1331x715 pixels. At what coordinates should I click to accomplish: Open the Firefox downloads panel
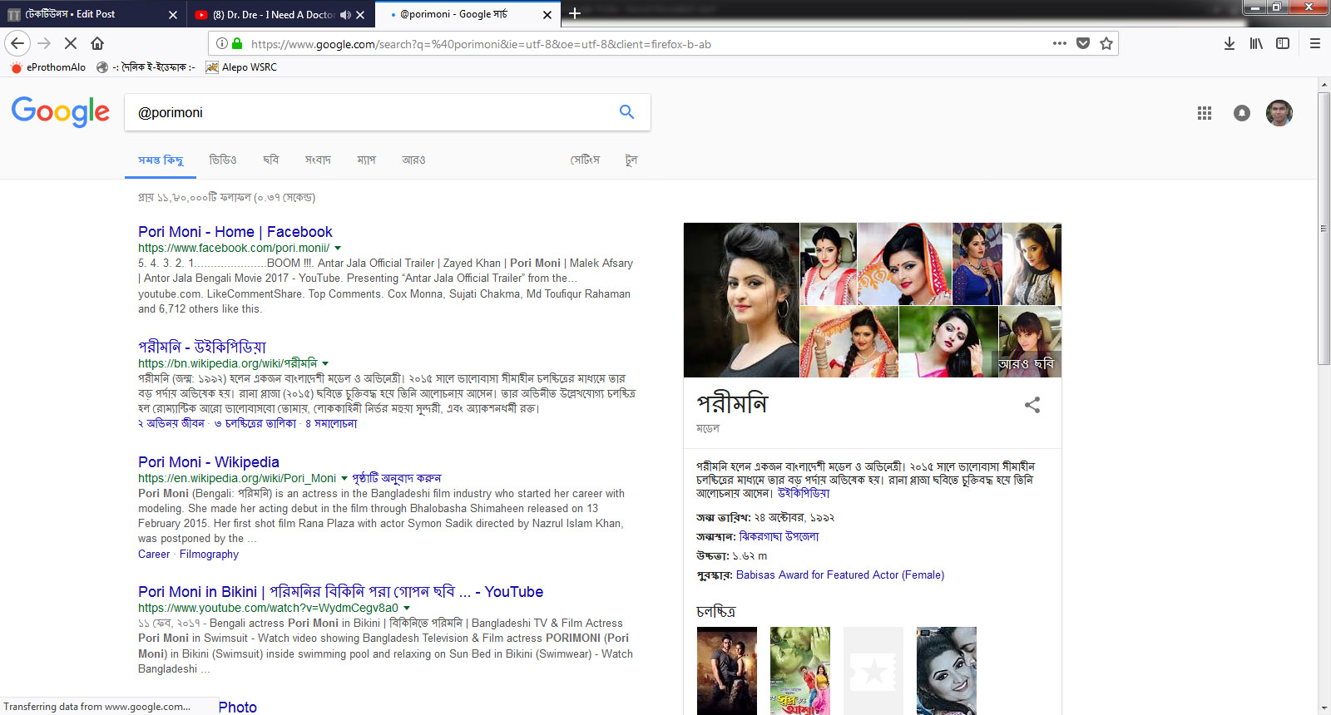(x=1229, y=44)
